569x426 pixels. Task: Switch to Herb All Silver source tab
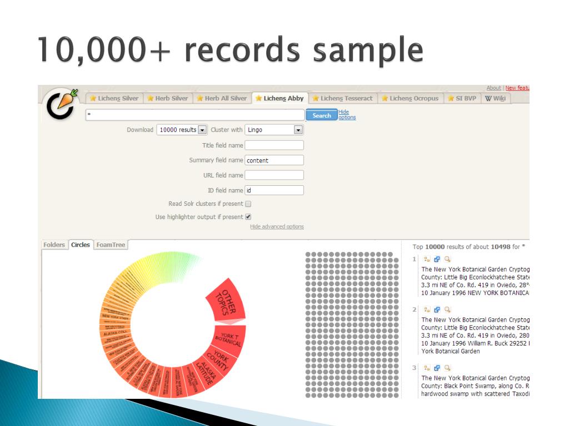coord(222,98)
